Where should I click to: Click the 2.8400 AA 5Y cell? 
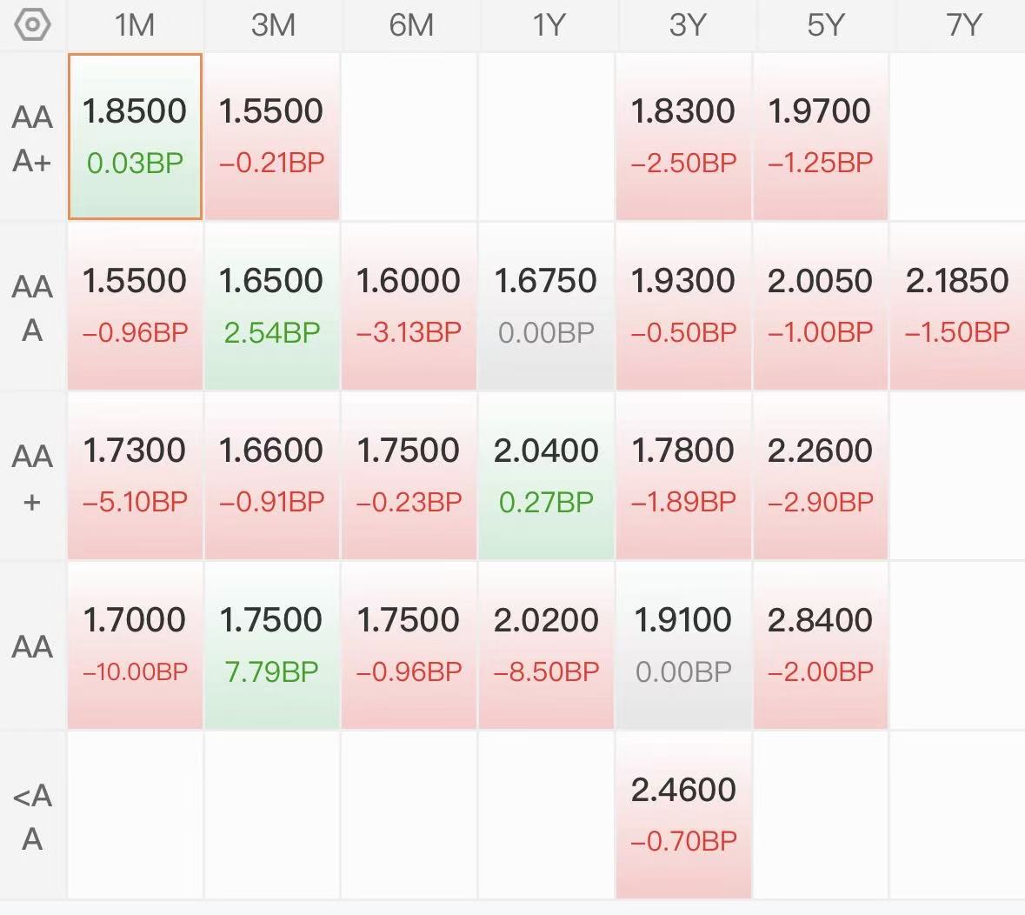(820, 645)
